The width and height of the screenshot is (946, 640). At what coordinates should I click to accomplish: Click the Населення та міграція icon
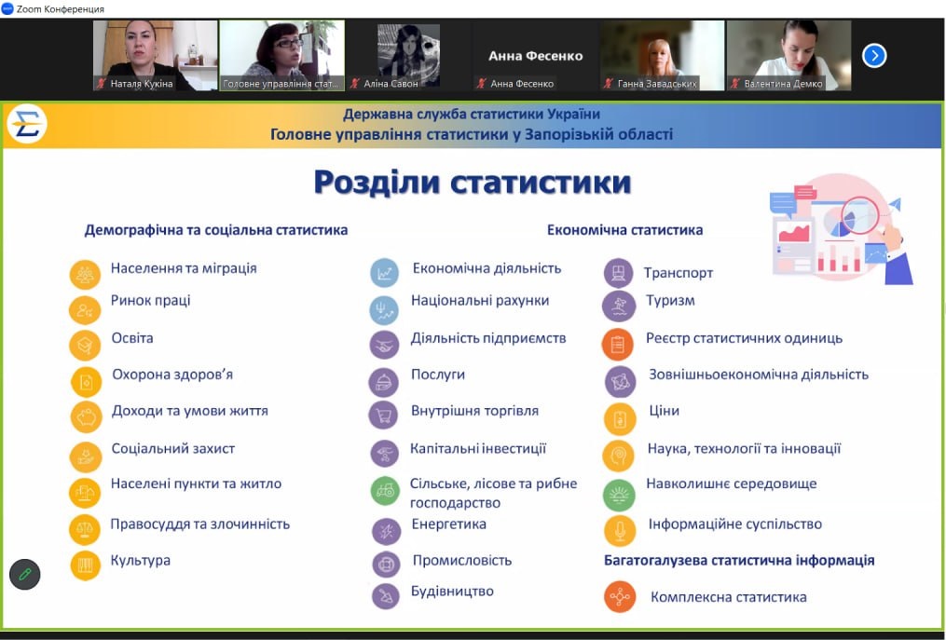tap(85, 275)
